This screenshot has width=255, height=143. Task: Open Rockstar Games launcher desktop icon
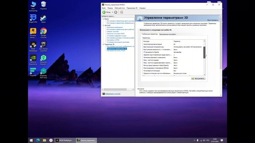(x=33, y=33)
